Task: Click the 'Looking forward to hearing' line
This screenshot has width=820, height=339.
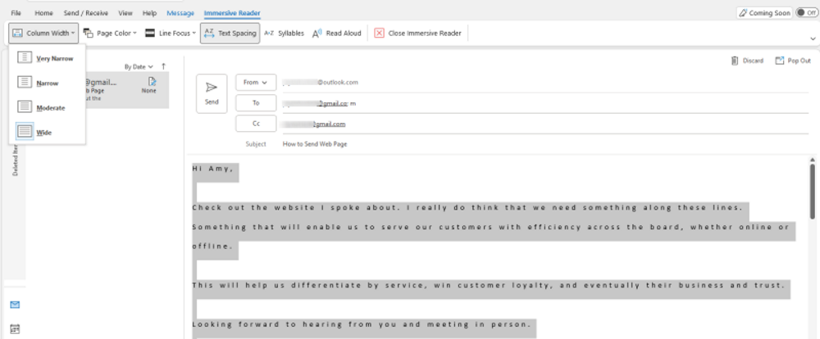Action: point(362,324)
